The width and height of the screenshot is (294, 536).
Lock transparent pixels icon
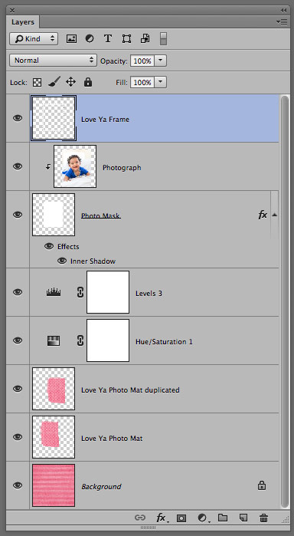[37, 82]
